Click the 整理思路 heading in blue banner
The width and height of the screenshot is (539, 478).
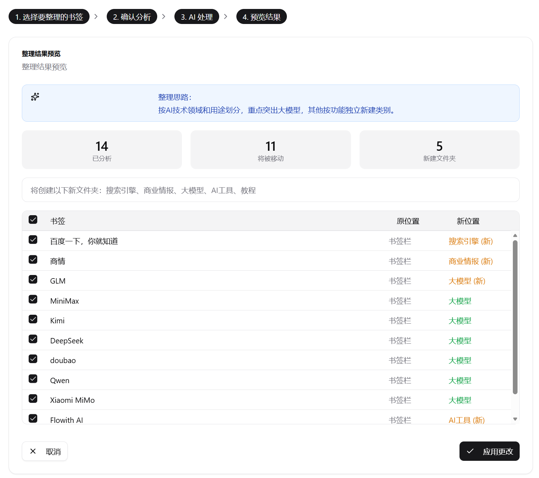point(175,97)
